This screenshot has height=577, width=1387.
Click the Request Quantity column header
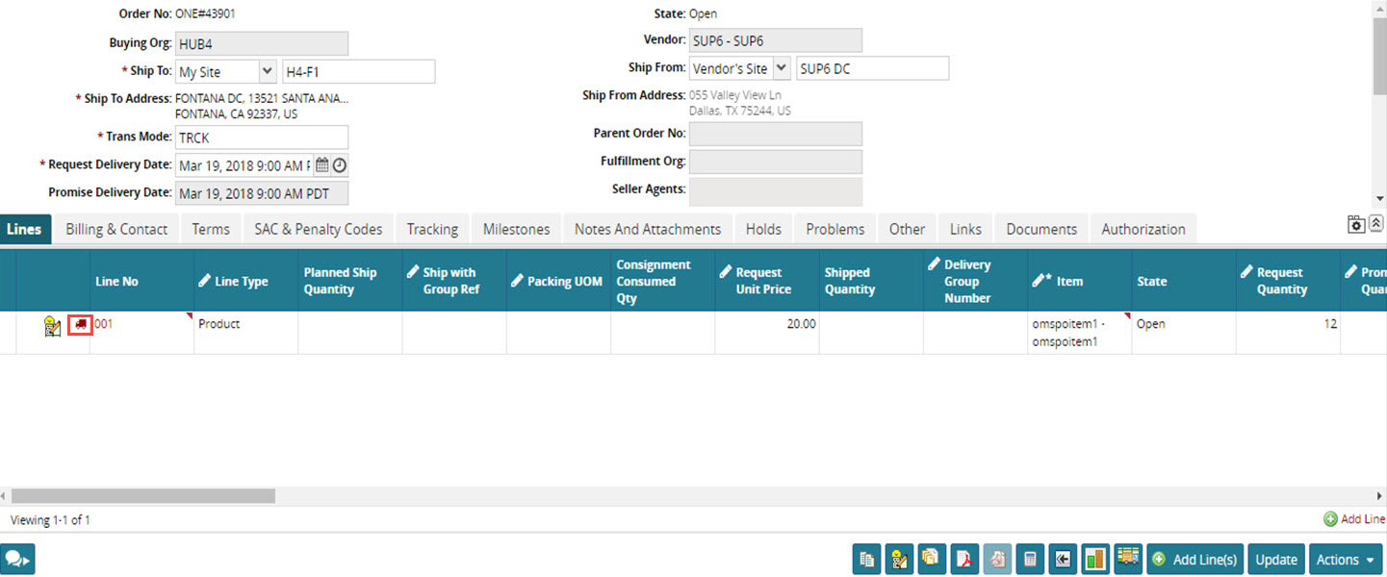(1288, 281)
